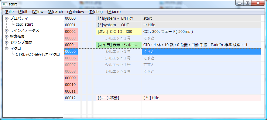Screen dimensions: 267x120
Task: Select the プロパティ tree label
Action: point(19,18)
